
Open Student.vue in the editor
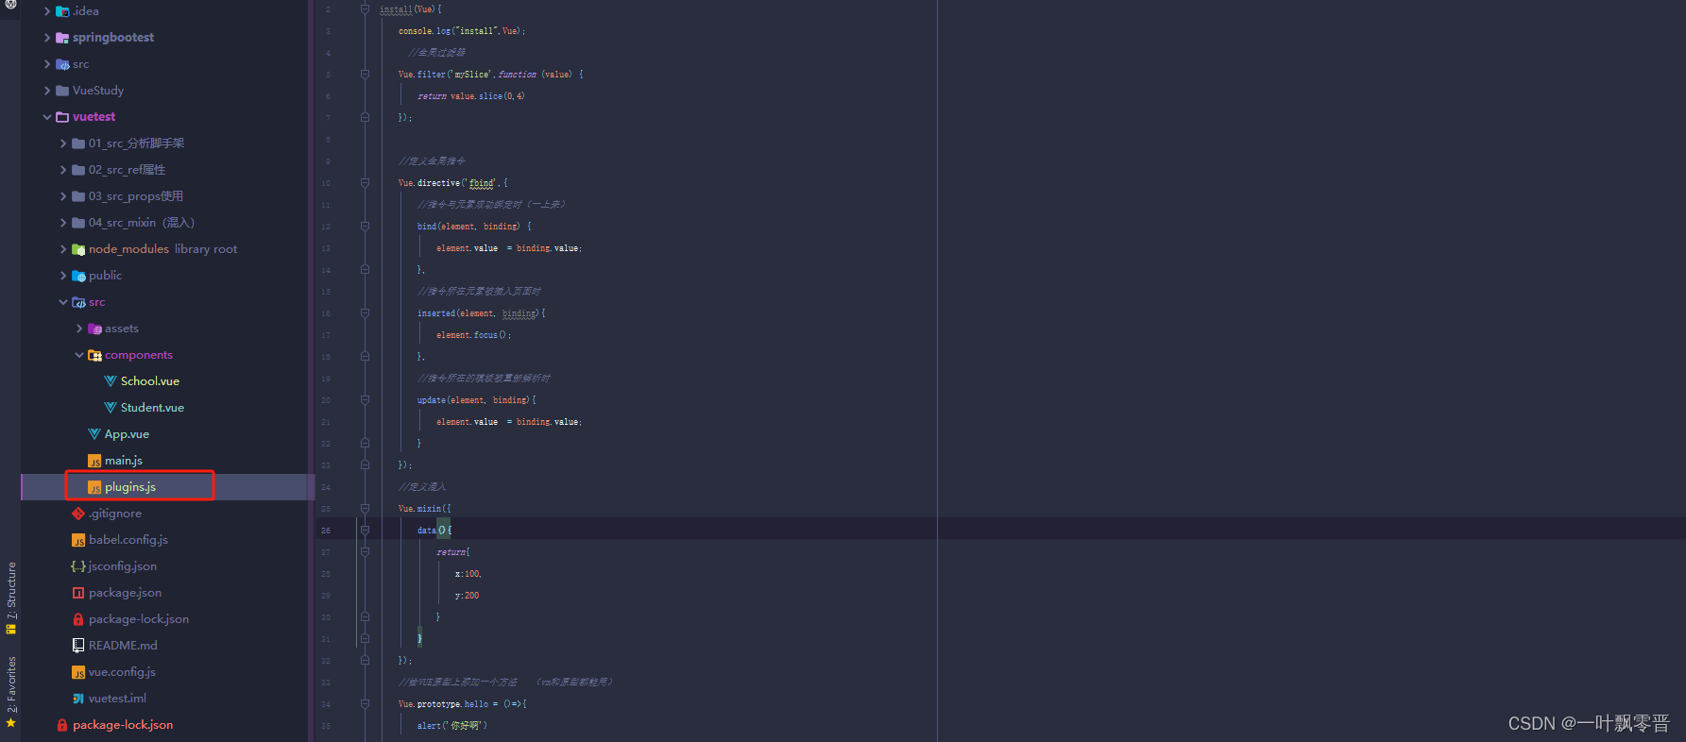tap(152, 408)
